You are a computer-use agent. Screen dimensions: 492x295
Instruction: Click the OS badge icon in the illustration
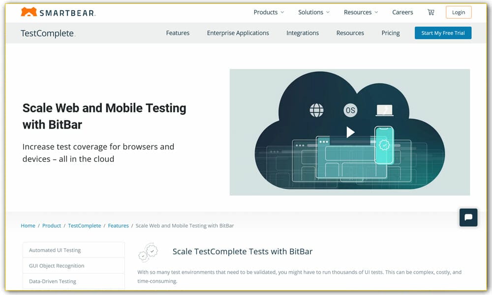click(x=350, y=110)
